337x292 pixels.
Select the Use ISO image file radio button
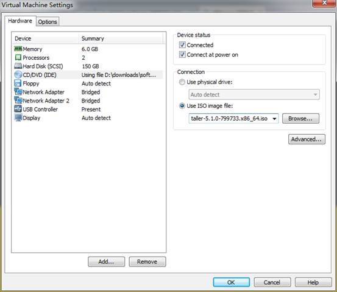(x=182, y=106)
